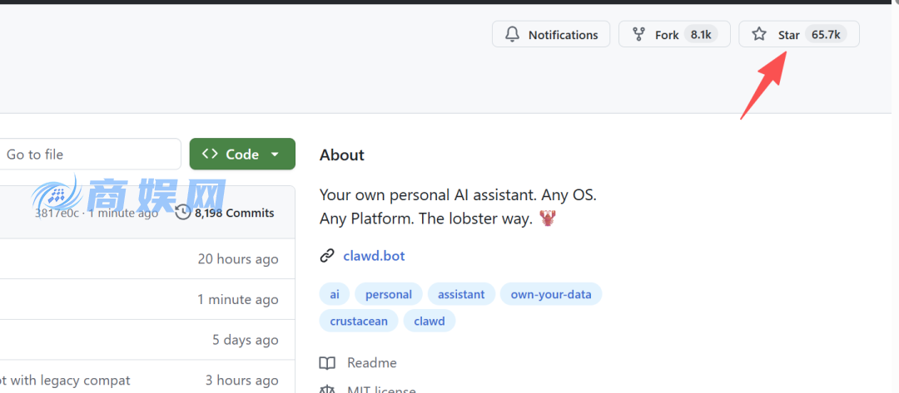Visit the clawd.bot website link
The height and width of the screenshot is (393, 899).
[x=374, y=256]
